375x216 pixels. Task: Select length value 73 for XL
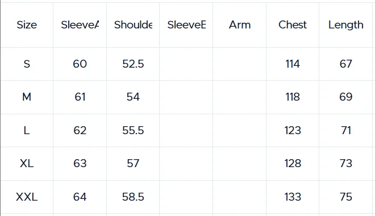point(346,164)
